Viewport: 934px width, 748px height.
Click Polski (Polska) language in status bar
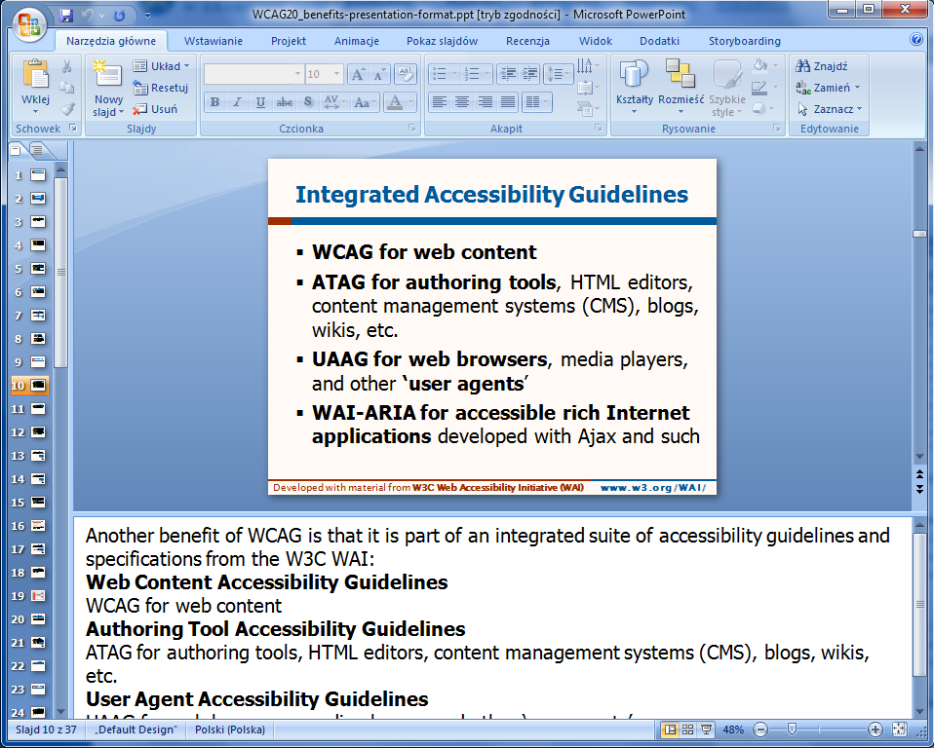pyautogui.click(x=230, y=729)
